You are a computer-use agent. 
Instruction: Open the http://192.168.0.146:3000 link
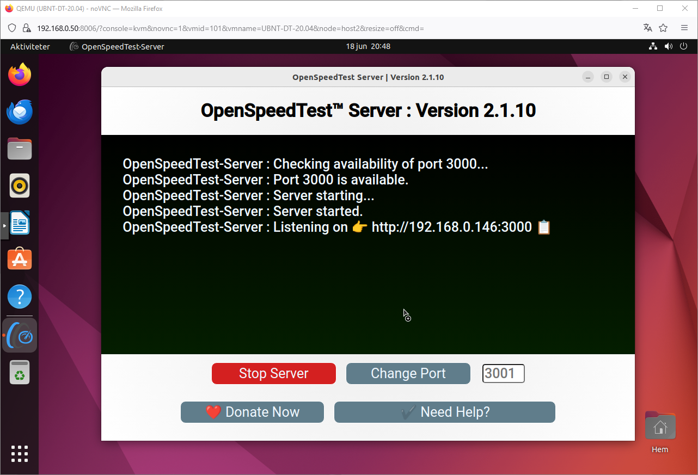pyautogui.click(x=451, y=227)
